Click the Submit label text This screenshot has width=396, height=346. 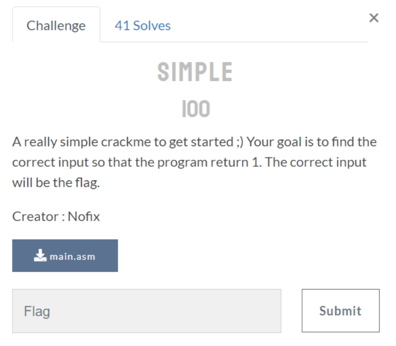(341, 311)
